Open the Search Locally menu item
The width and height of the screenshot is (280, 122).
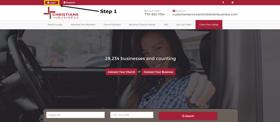point(55,25)
